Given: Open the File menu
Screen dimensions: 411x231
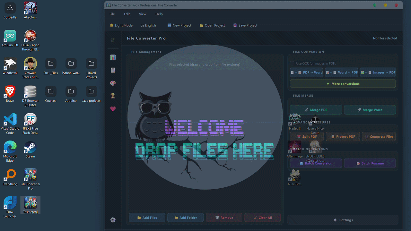Looking at the screenshot, I should click(112, 14).
